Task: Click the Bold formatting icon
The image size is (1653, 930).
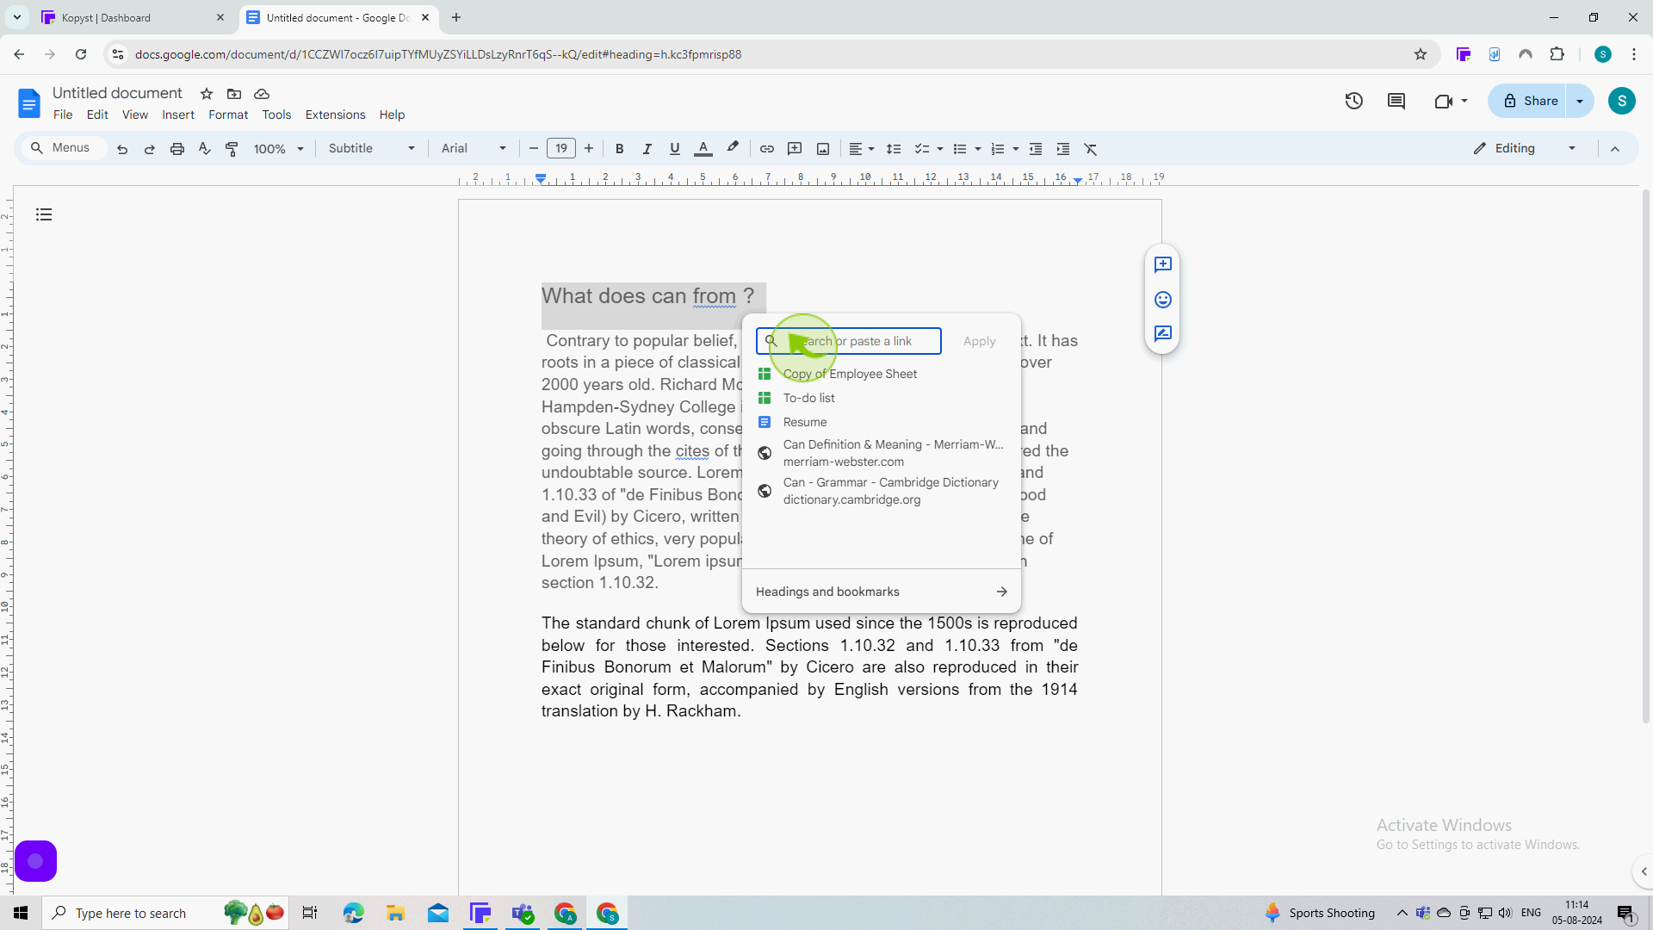Action: [619, 149]
